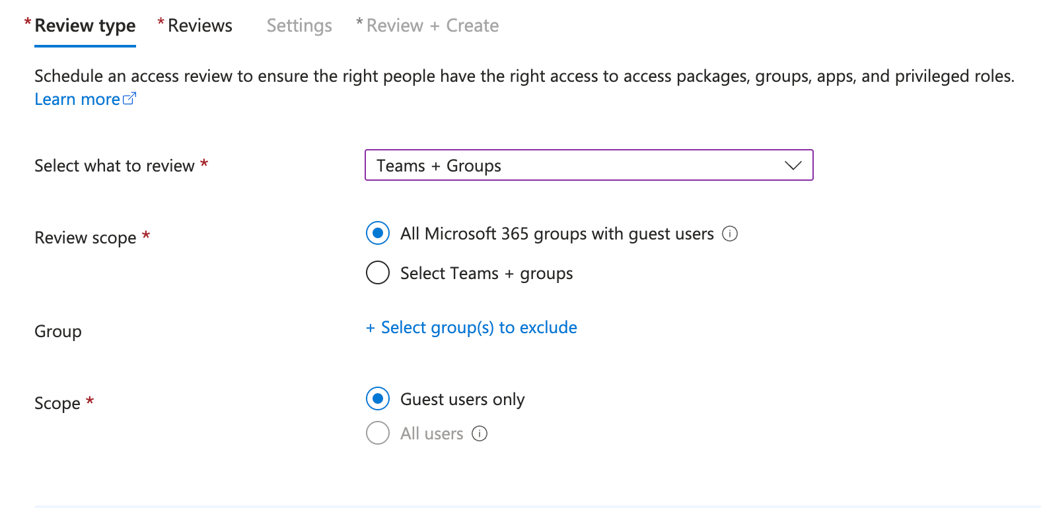Go to the Reviews tab
The width and height of the screenshot is (1041, 508).
pyautogui.click(x=199, y=26)
